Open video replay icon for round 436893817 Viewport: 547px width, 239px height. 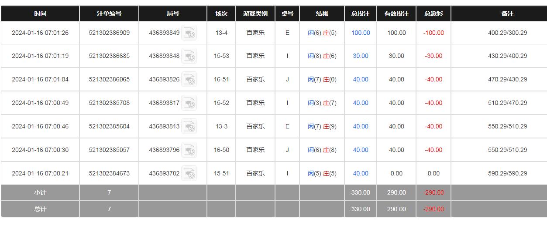tap(189, 103)
